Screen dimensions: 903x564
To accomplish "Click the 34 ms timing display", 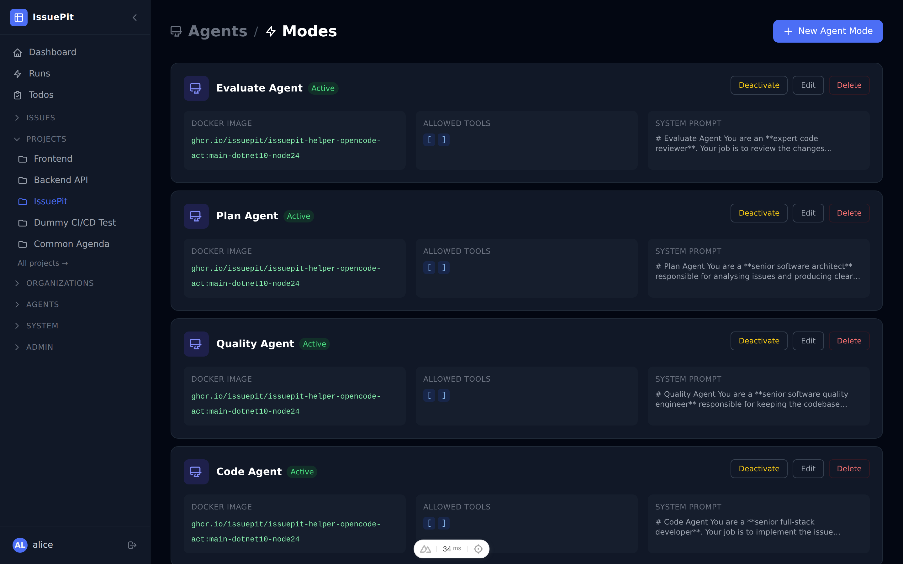I will (x=451, y=548).
